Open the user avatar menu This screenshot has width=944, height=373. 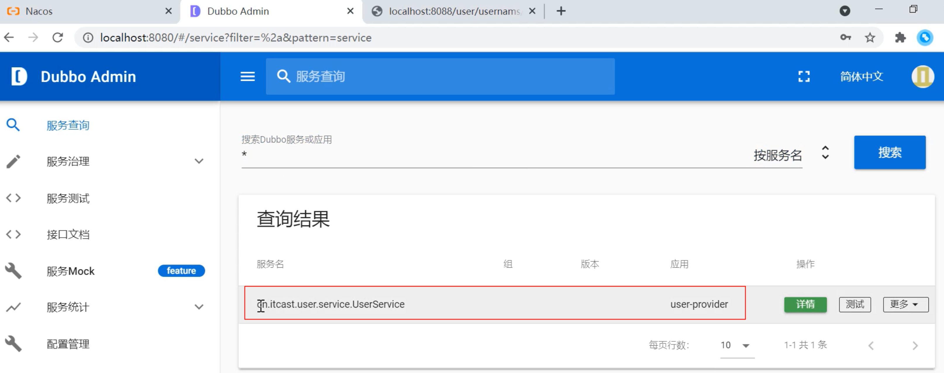point(922,76)
